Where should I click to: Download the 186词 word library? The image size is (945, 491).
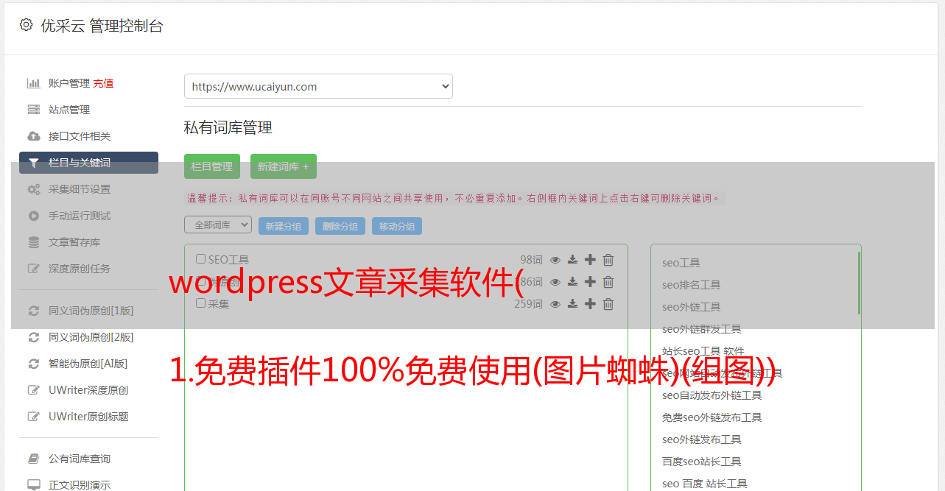572,282
